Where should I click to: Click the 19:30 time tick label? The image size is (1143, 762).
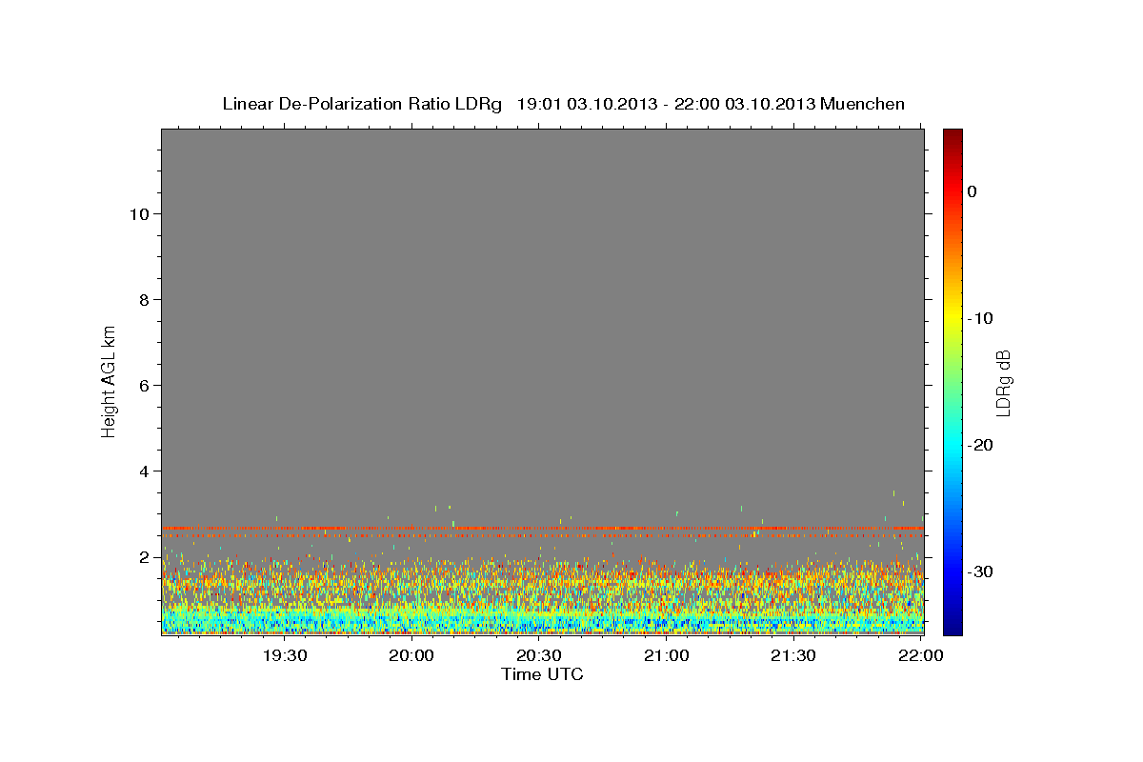(285, 656)
